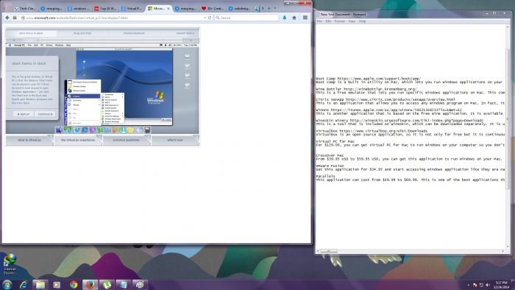The image size is (515, 290).
Task: Launch Google Chrome from the taskbar
Action: click(74, 284)
